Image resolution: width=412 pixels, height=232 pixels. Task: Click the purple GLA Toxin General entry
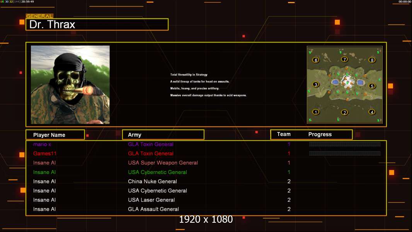pyautogui.click(x=151, y=144)
